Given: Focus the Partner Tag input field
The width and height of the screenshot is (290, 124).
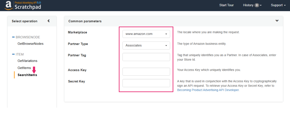Looking at the screenshot, I should [146, 57].
